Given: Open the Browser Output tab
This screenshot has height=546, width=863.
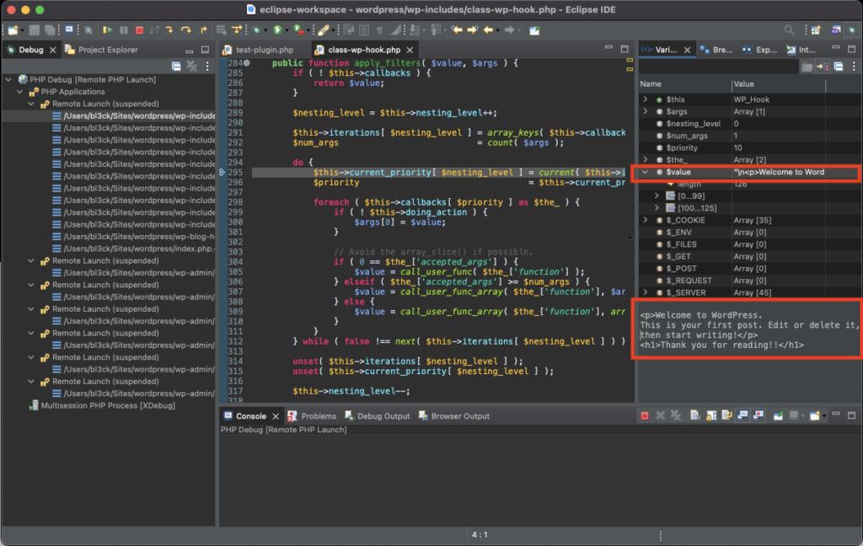Looking at the screenshot, I should 454,415.
